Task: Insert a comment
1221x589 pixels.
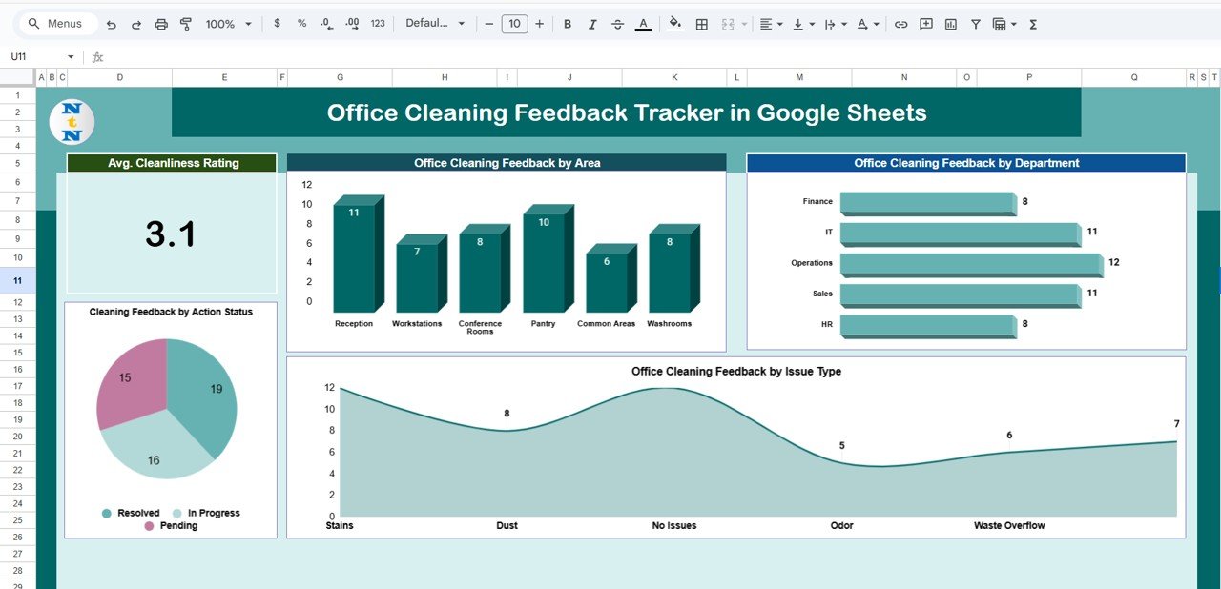Action: (925, 23)
